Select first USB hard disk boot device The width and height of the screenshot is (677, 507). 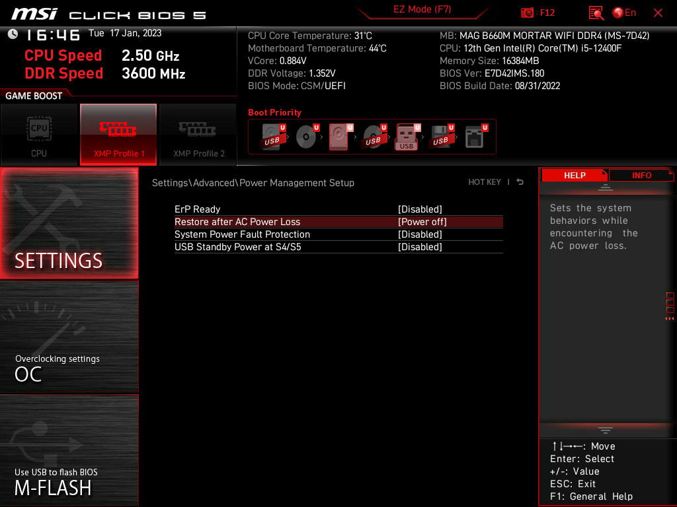pos(273,137)
